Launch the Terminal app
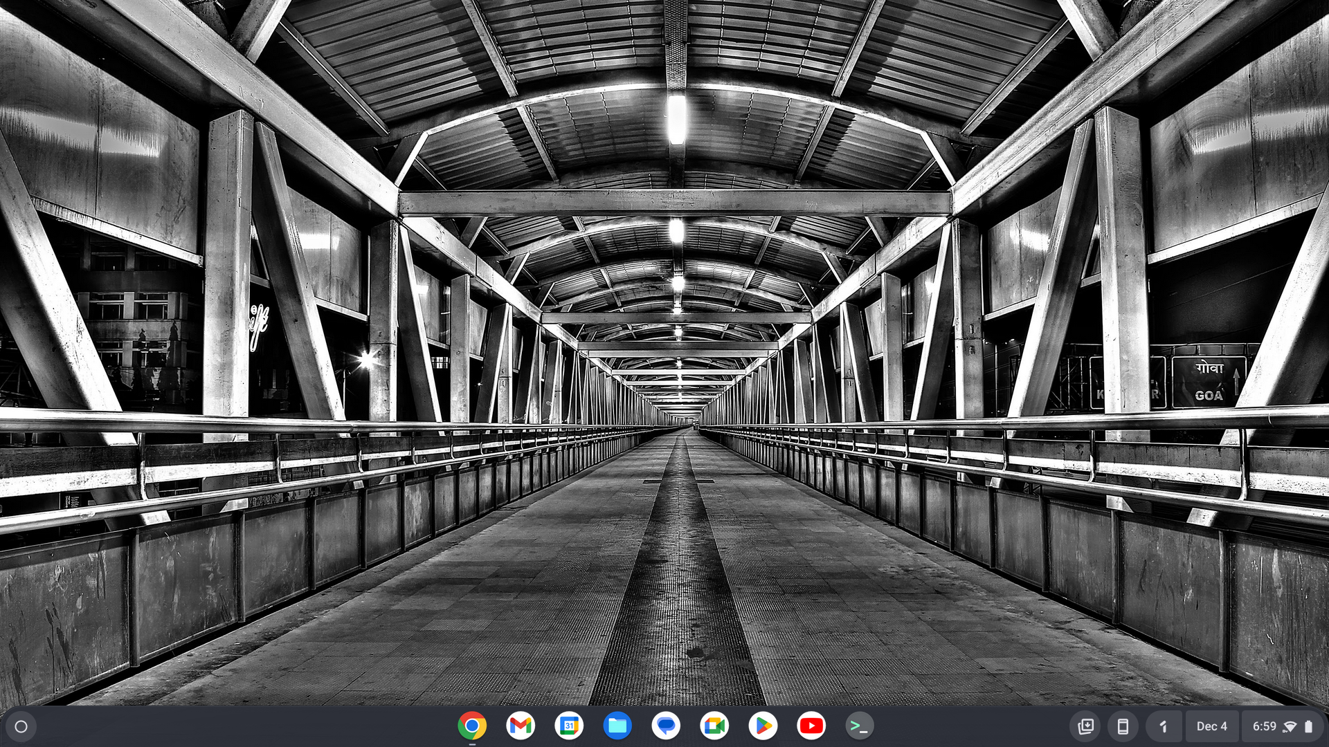Screen dimensions: 1329x747 859,726
